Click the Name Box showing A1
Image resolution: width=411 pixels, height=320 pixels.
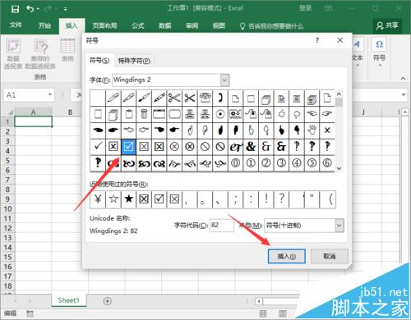(29, 95)
